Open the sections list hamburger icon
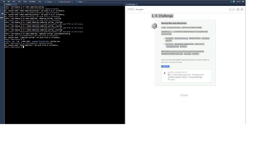This screenshot has height=165, width=261. click(241, 9)
